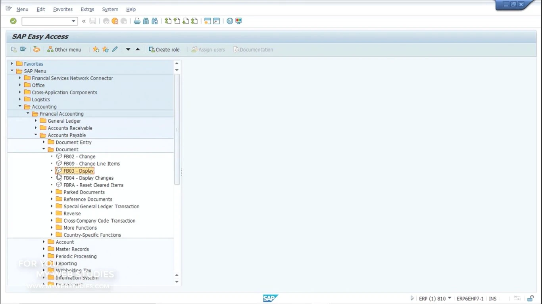Go to Previous Page icon
Viewport: 542px width, 304px height.
[177, 21]
